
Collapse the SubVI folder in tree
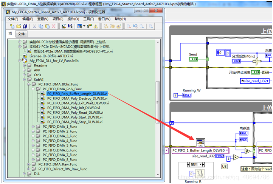pyautogui.click(x=24, y=80)
